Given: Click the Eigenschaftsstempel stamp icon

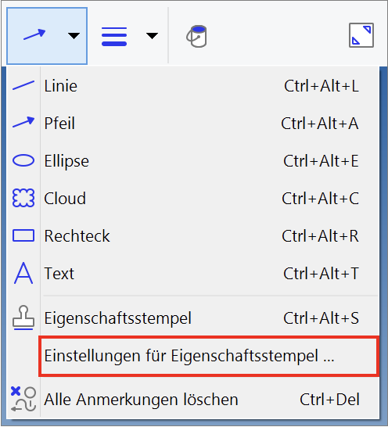Looking at the screenshot, I should (23, 318).
